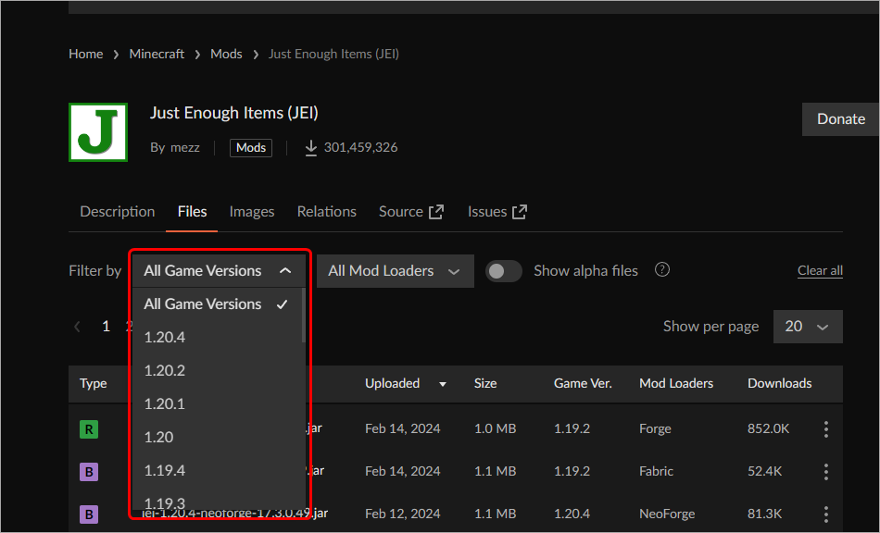Click the Fabric mod loader cell
This screenshot has width=880, height=533.
point(656,472)
